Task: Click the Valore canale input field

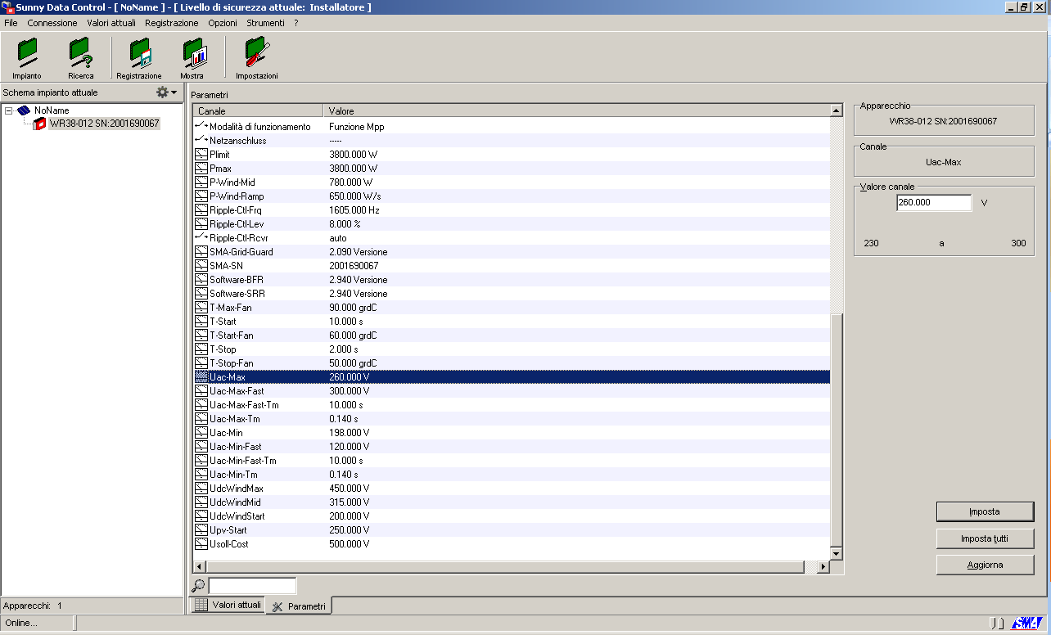Action: pyautogui.click(x=934, y=202)
